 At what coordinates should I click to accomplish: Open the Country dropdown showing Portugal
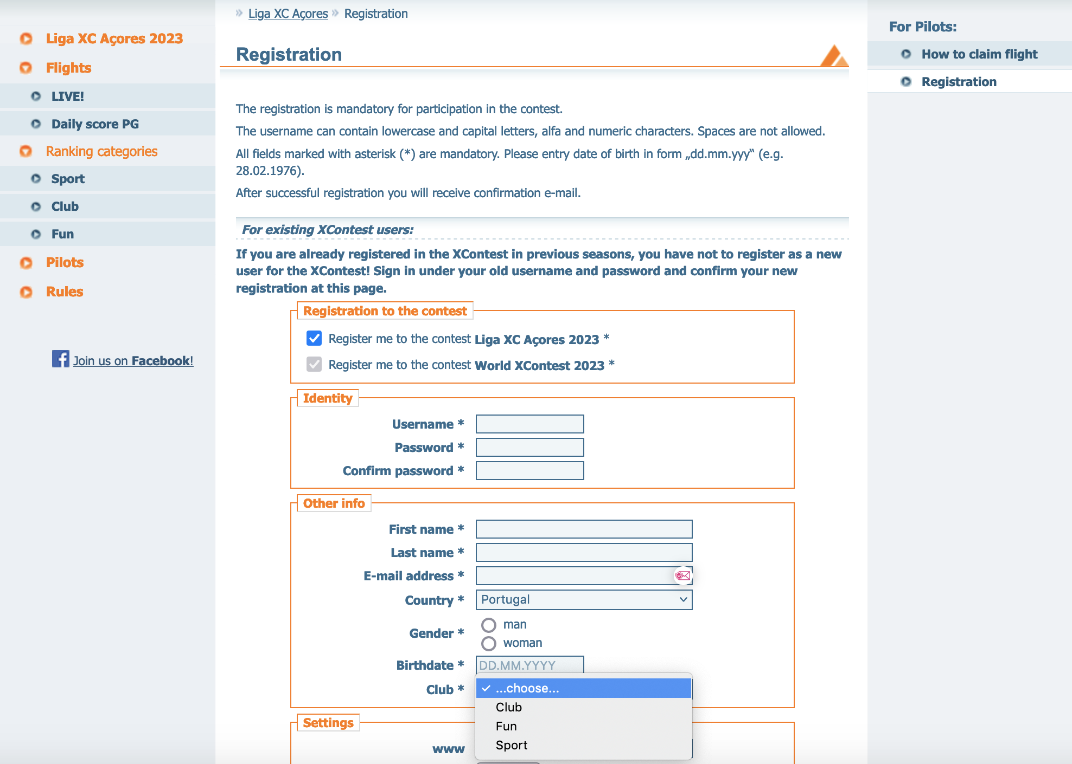coord(584,600)
